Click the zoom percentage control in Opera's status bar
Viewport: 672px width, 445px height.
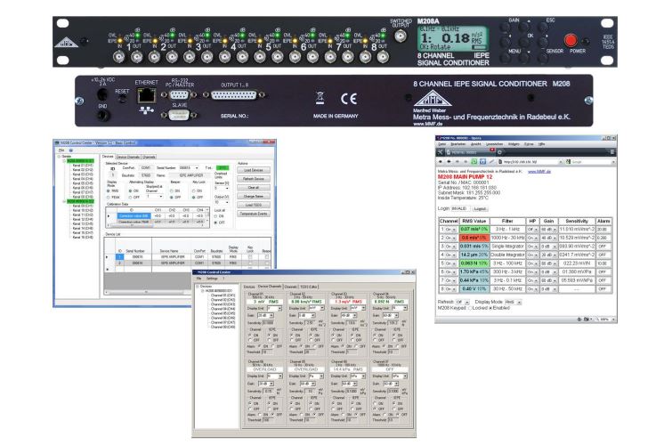tap(605, 320)
